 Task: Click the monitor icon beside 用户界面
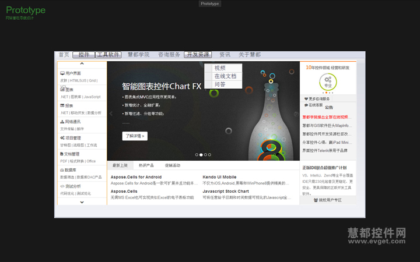(x=62, y=73)
